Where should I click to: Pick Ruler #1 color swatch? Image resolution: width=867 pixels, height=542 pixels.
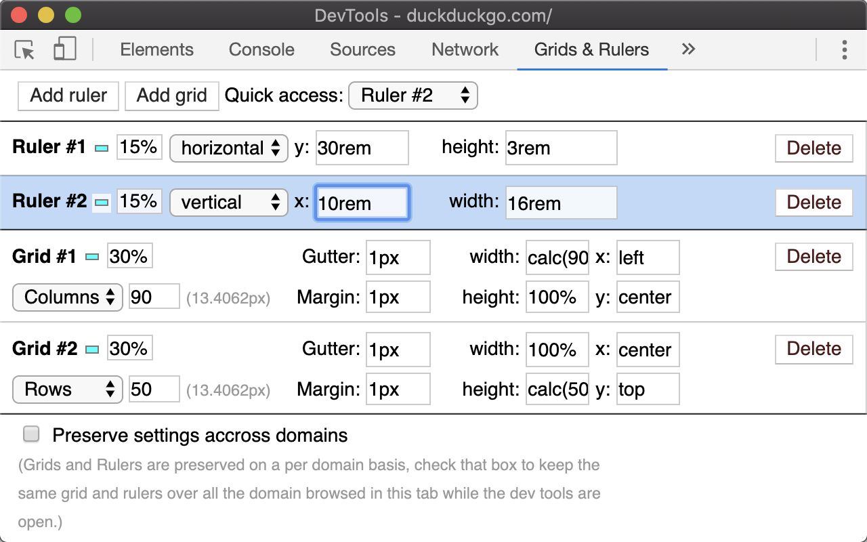(102, 148)
